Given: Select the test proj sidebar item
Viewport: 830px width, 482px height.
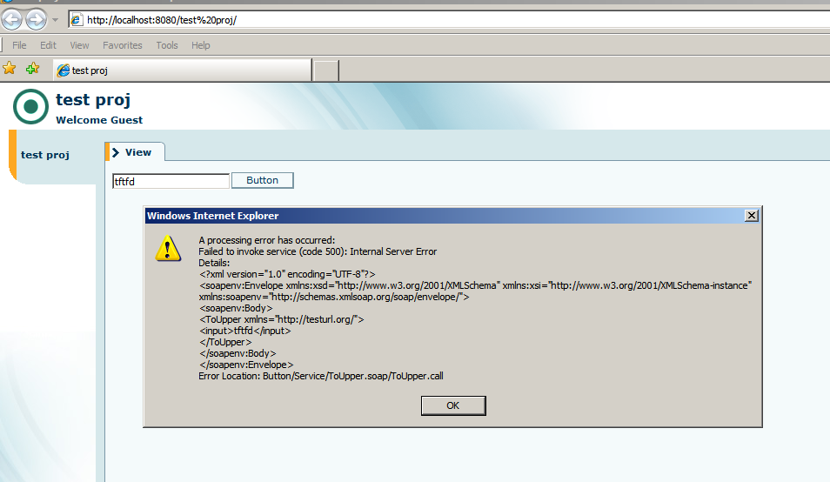Looking at the screenshot, I should point(45,155).
